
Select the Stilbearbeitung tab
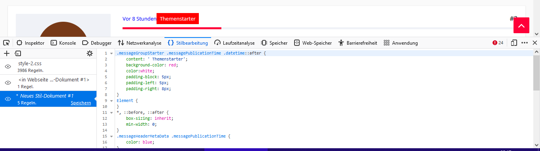pos(188,43)
